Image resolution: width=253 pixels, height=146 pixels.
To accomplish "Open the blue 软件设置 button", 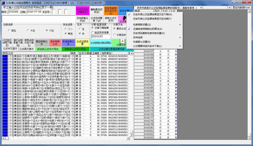I will 126,11.
